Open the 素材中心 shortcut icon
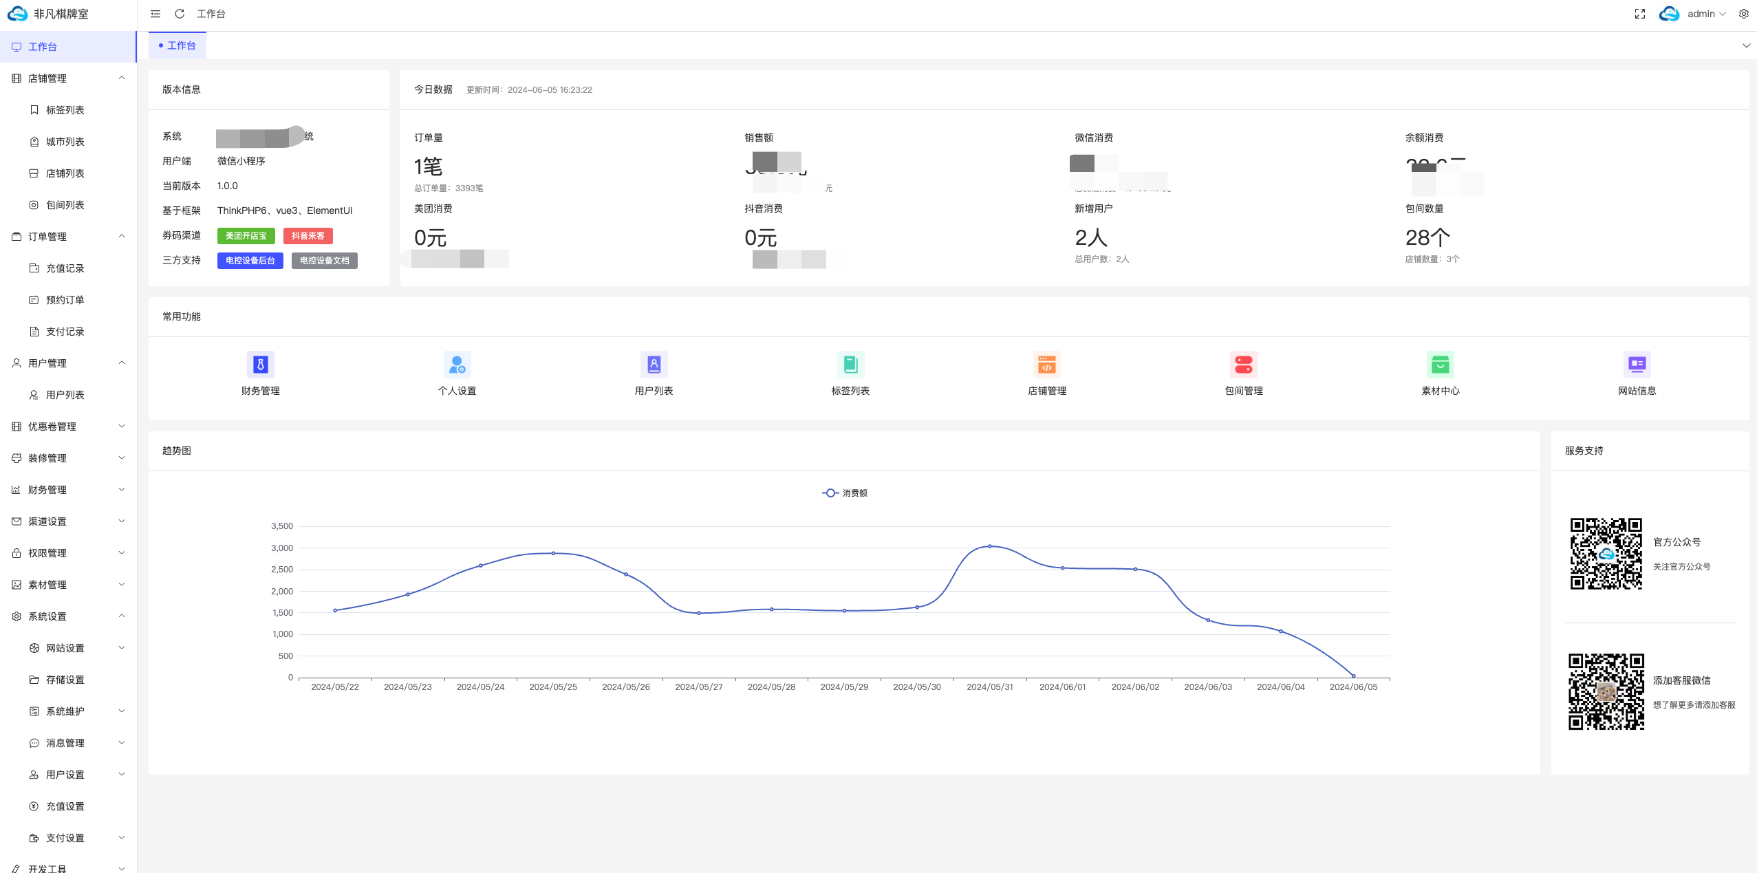This screenshot has width=1757, height=873. (x=1440, y=365)
